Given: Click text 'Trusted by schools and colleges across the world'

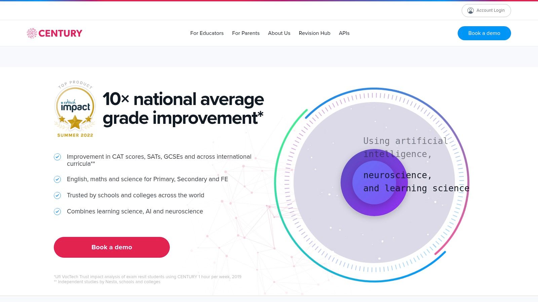Looking at the screenshot, I should (136, 195).
